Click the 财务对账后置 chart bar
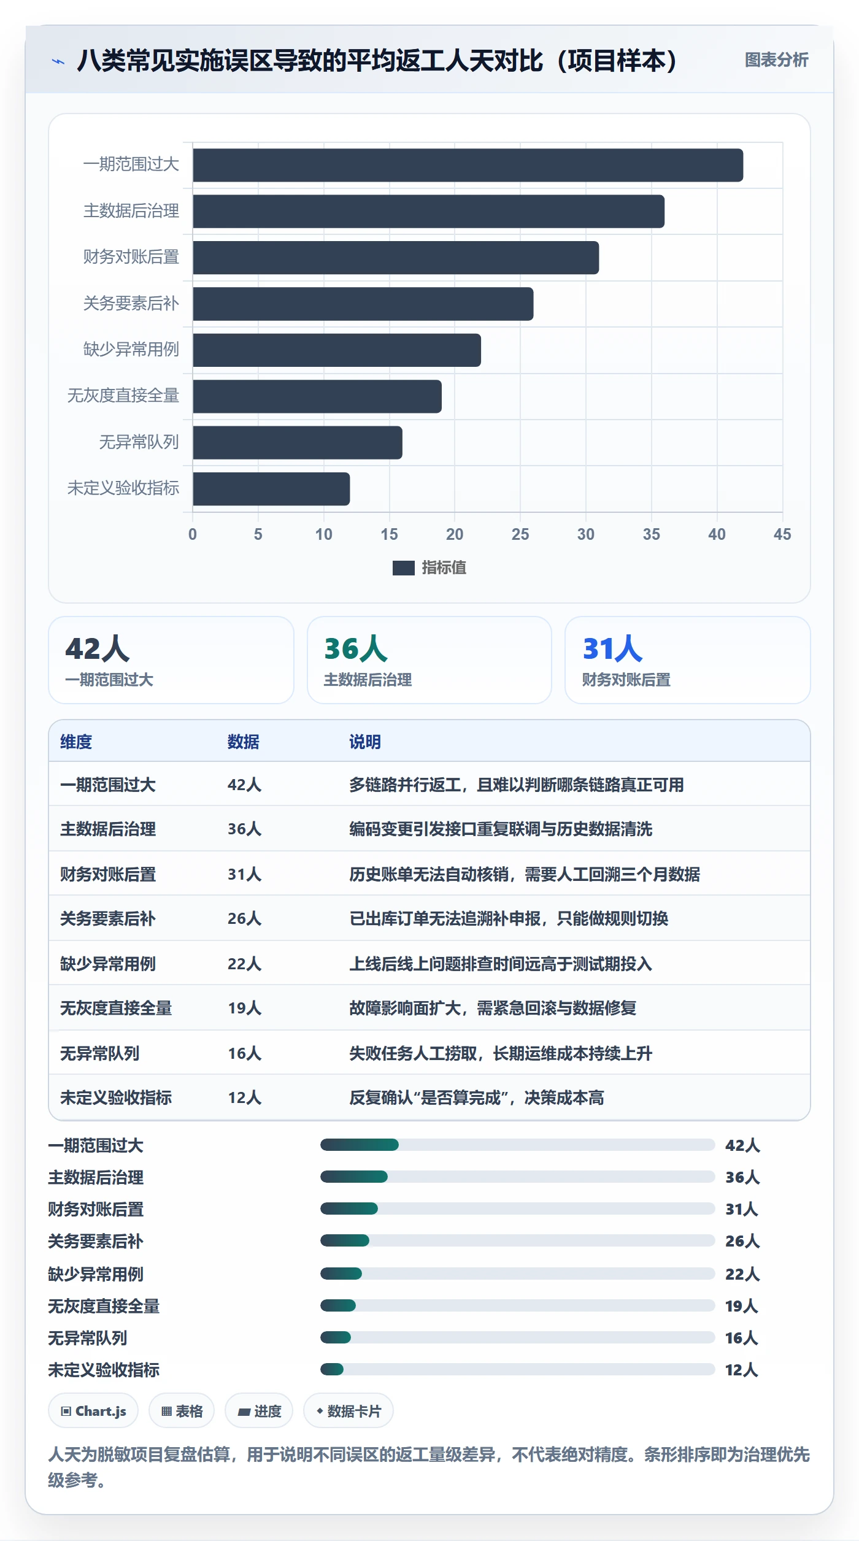The height and width of the screenshot is (1541, 859). [x=396, y=258]
